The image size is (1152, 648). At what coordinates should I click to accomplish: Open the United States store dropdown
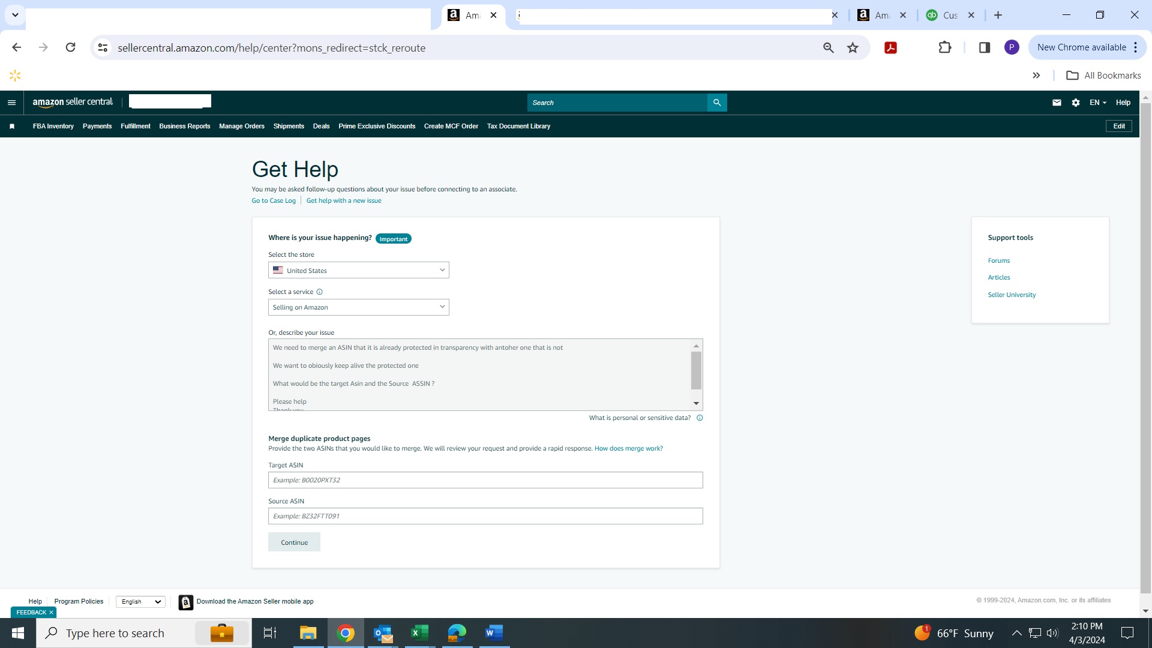(358, 270)
